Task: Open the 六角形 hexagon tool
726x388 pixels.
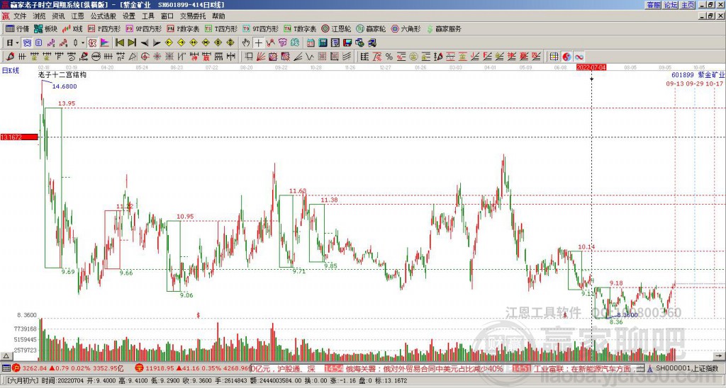Action: point(406,28)
